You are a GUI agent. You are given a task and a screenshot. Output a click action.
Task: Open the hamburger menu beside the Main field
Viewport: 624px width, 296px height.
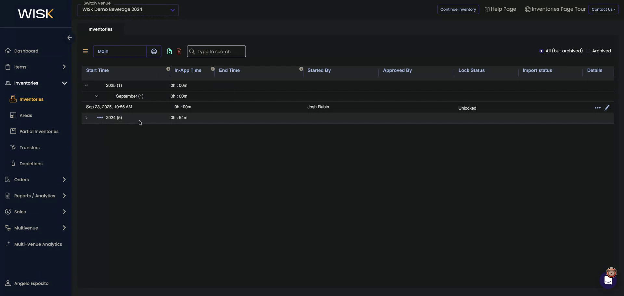click(x=85, y=51)
